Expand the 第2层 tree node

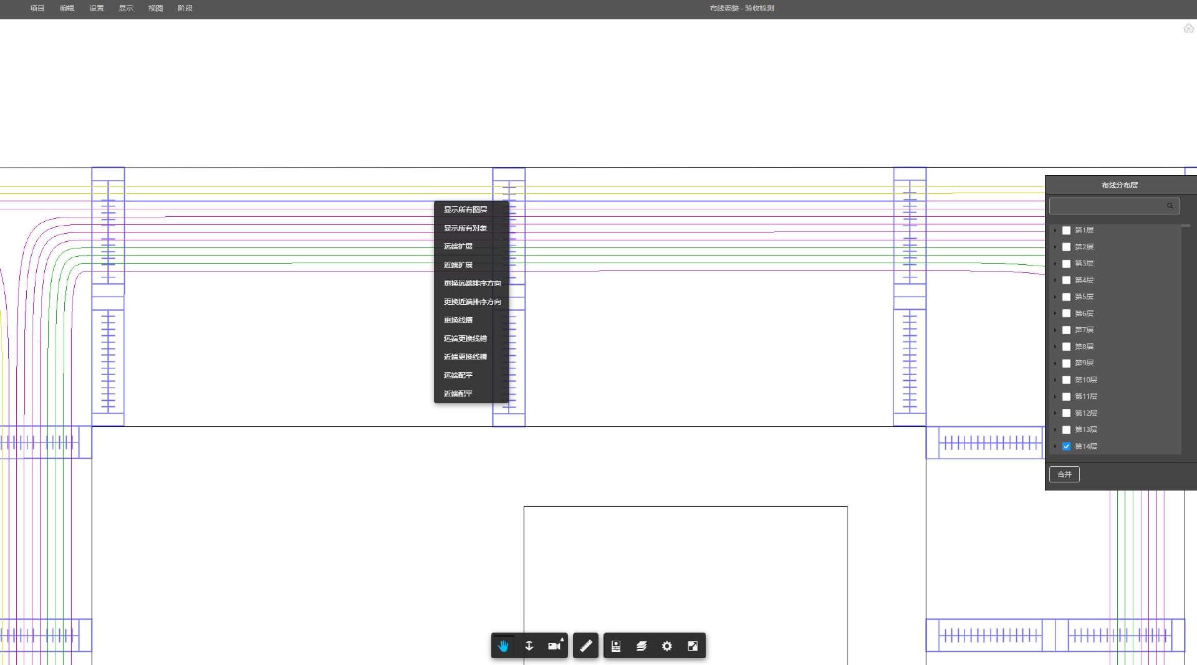[1055, 247]
